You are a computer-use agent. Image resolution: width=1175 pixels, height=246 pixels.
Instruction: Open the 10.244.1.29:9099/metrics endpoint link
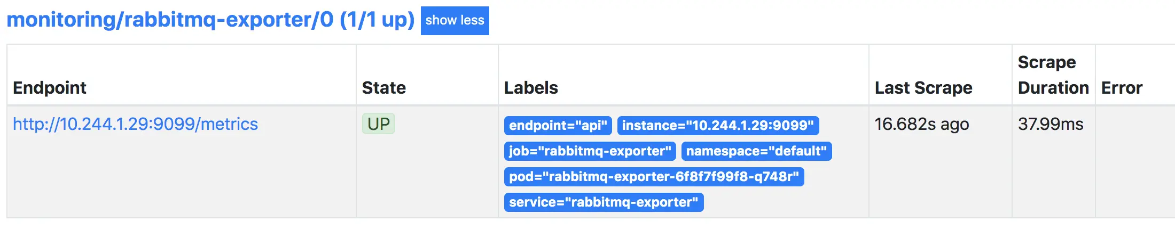tap(135, 124)
